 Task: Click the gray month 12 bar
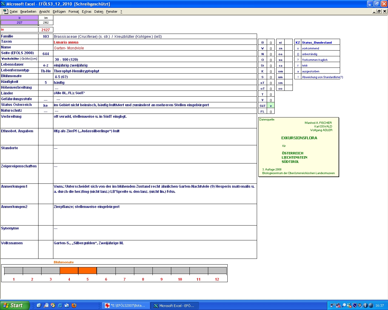[x=217, y=271]
